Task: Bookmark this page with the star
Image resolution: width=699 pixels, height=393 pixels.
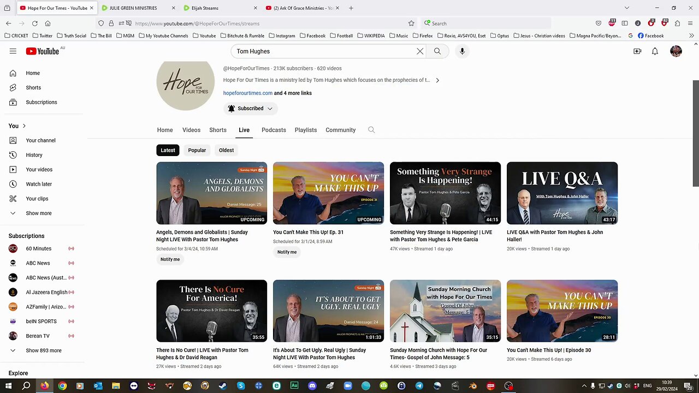Action: 411,23
